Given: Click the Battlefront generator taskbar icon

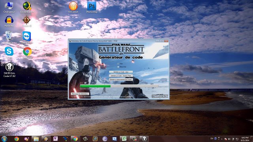Looking at the screenshot, I should 144,139.
